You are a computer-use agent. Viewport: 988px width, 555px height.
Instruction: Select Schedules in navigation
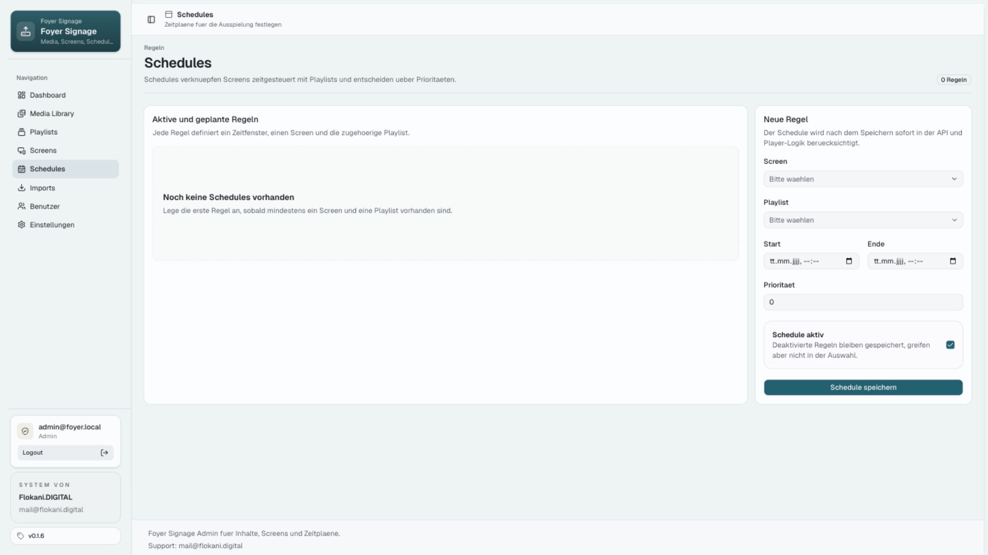point(65,169)
